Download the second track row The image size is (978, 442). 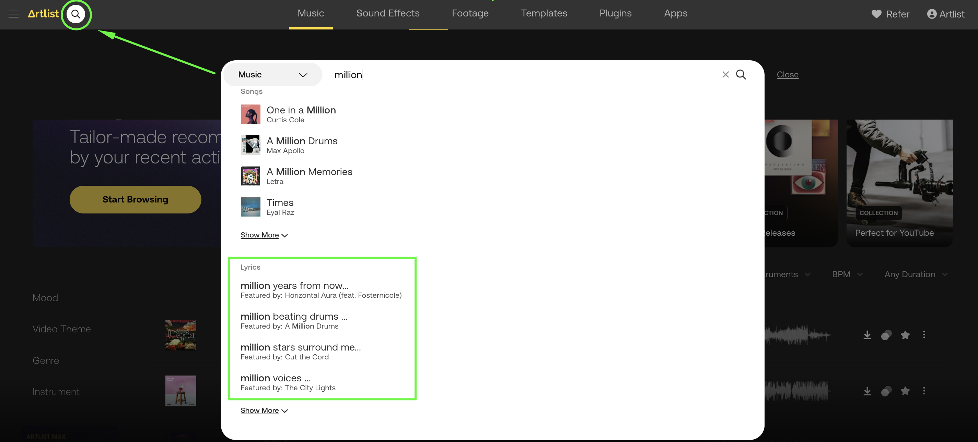867,391
